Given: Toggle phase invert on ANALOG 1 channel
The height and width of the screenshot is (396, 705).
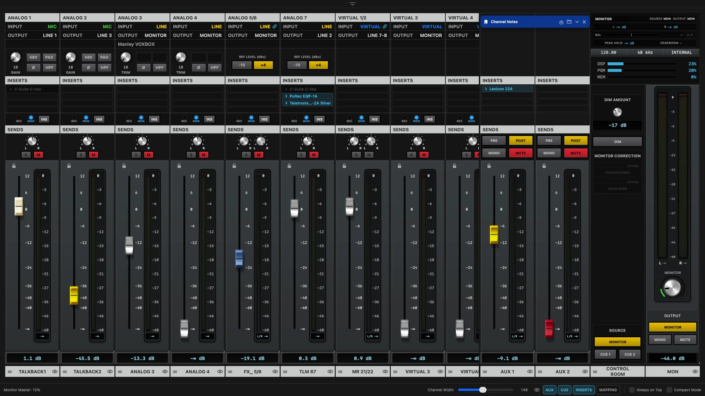Looking at the screenshot, I should [x=33, y=67].
